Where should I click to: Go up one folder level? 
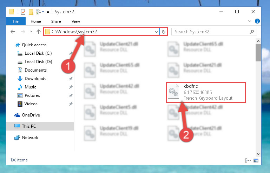[x=39, y=32]
